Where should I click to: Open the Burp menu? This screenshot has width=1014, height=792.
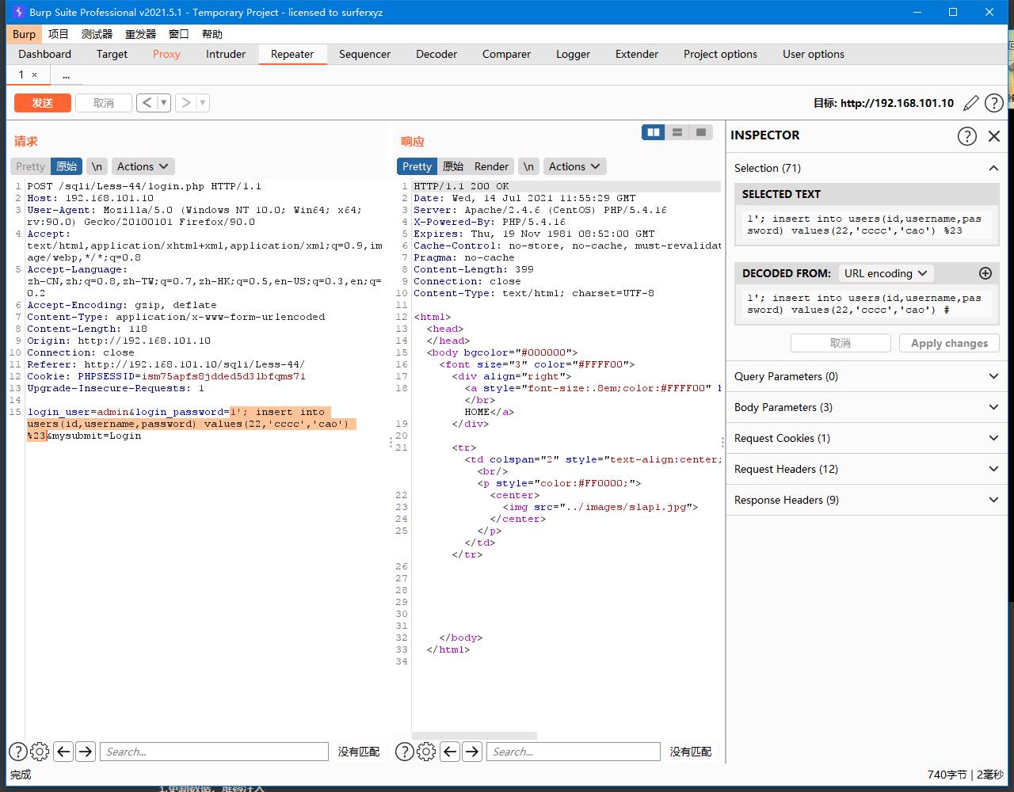coord(24,34)
